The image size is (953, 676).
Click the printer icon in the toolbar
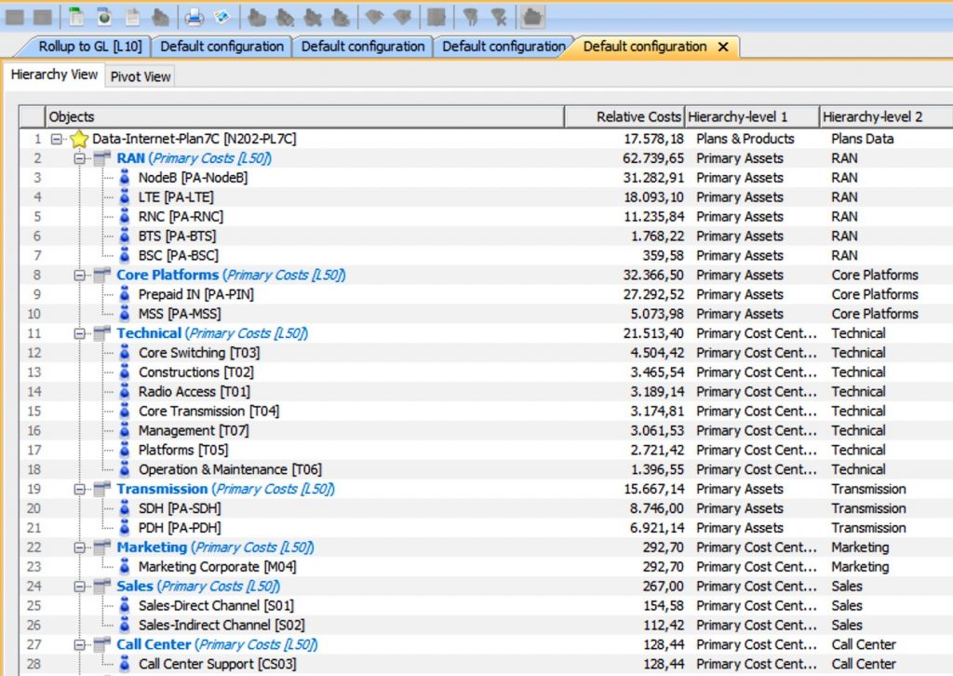point(194,16)
